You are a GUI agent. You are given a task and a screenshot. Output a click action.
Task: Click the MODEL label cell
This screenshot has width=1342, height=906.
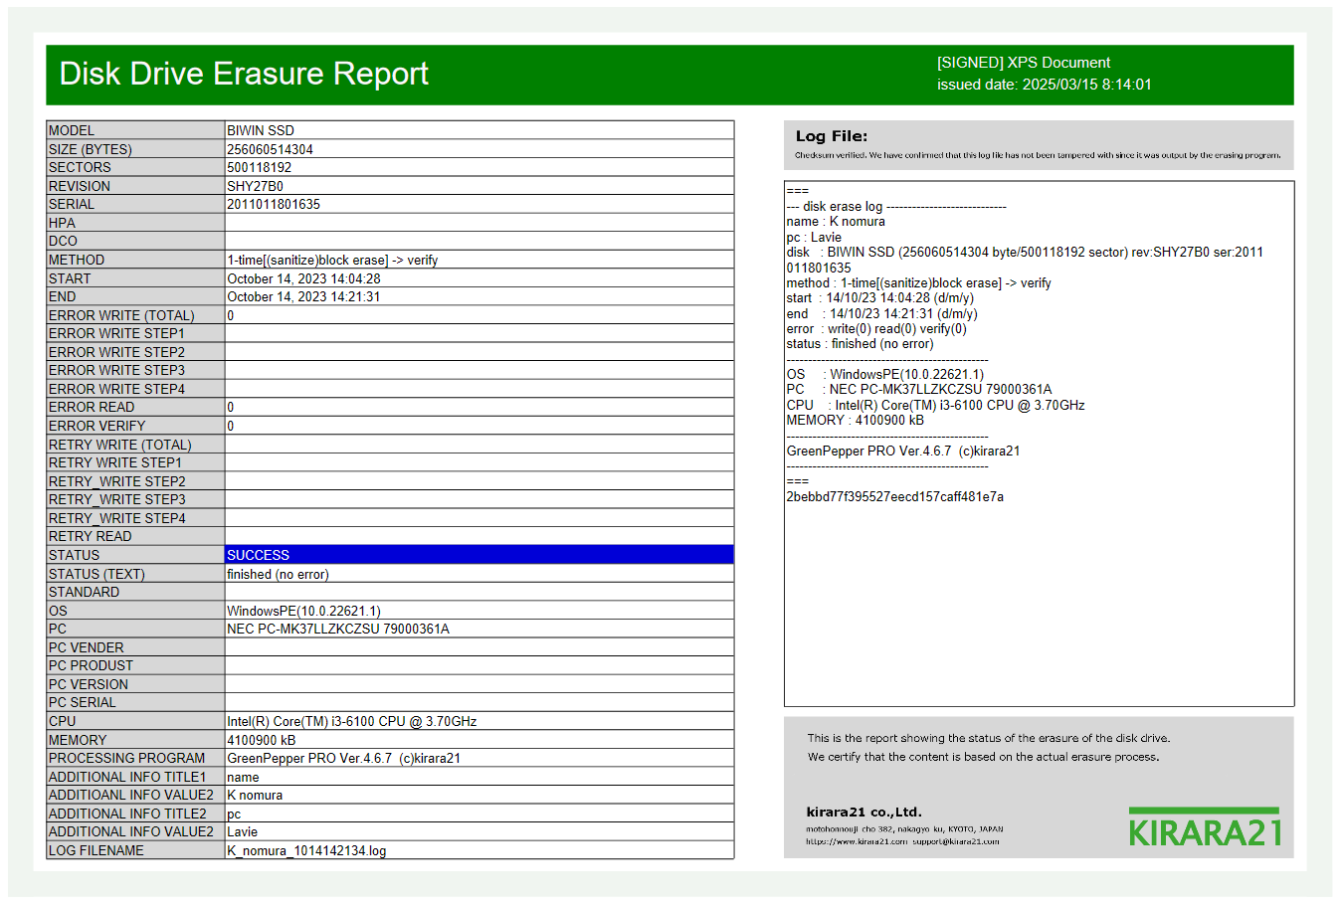pyautogui.click(x=135, y=130)
